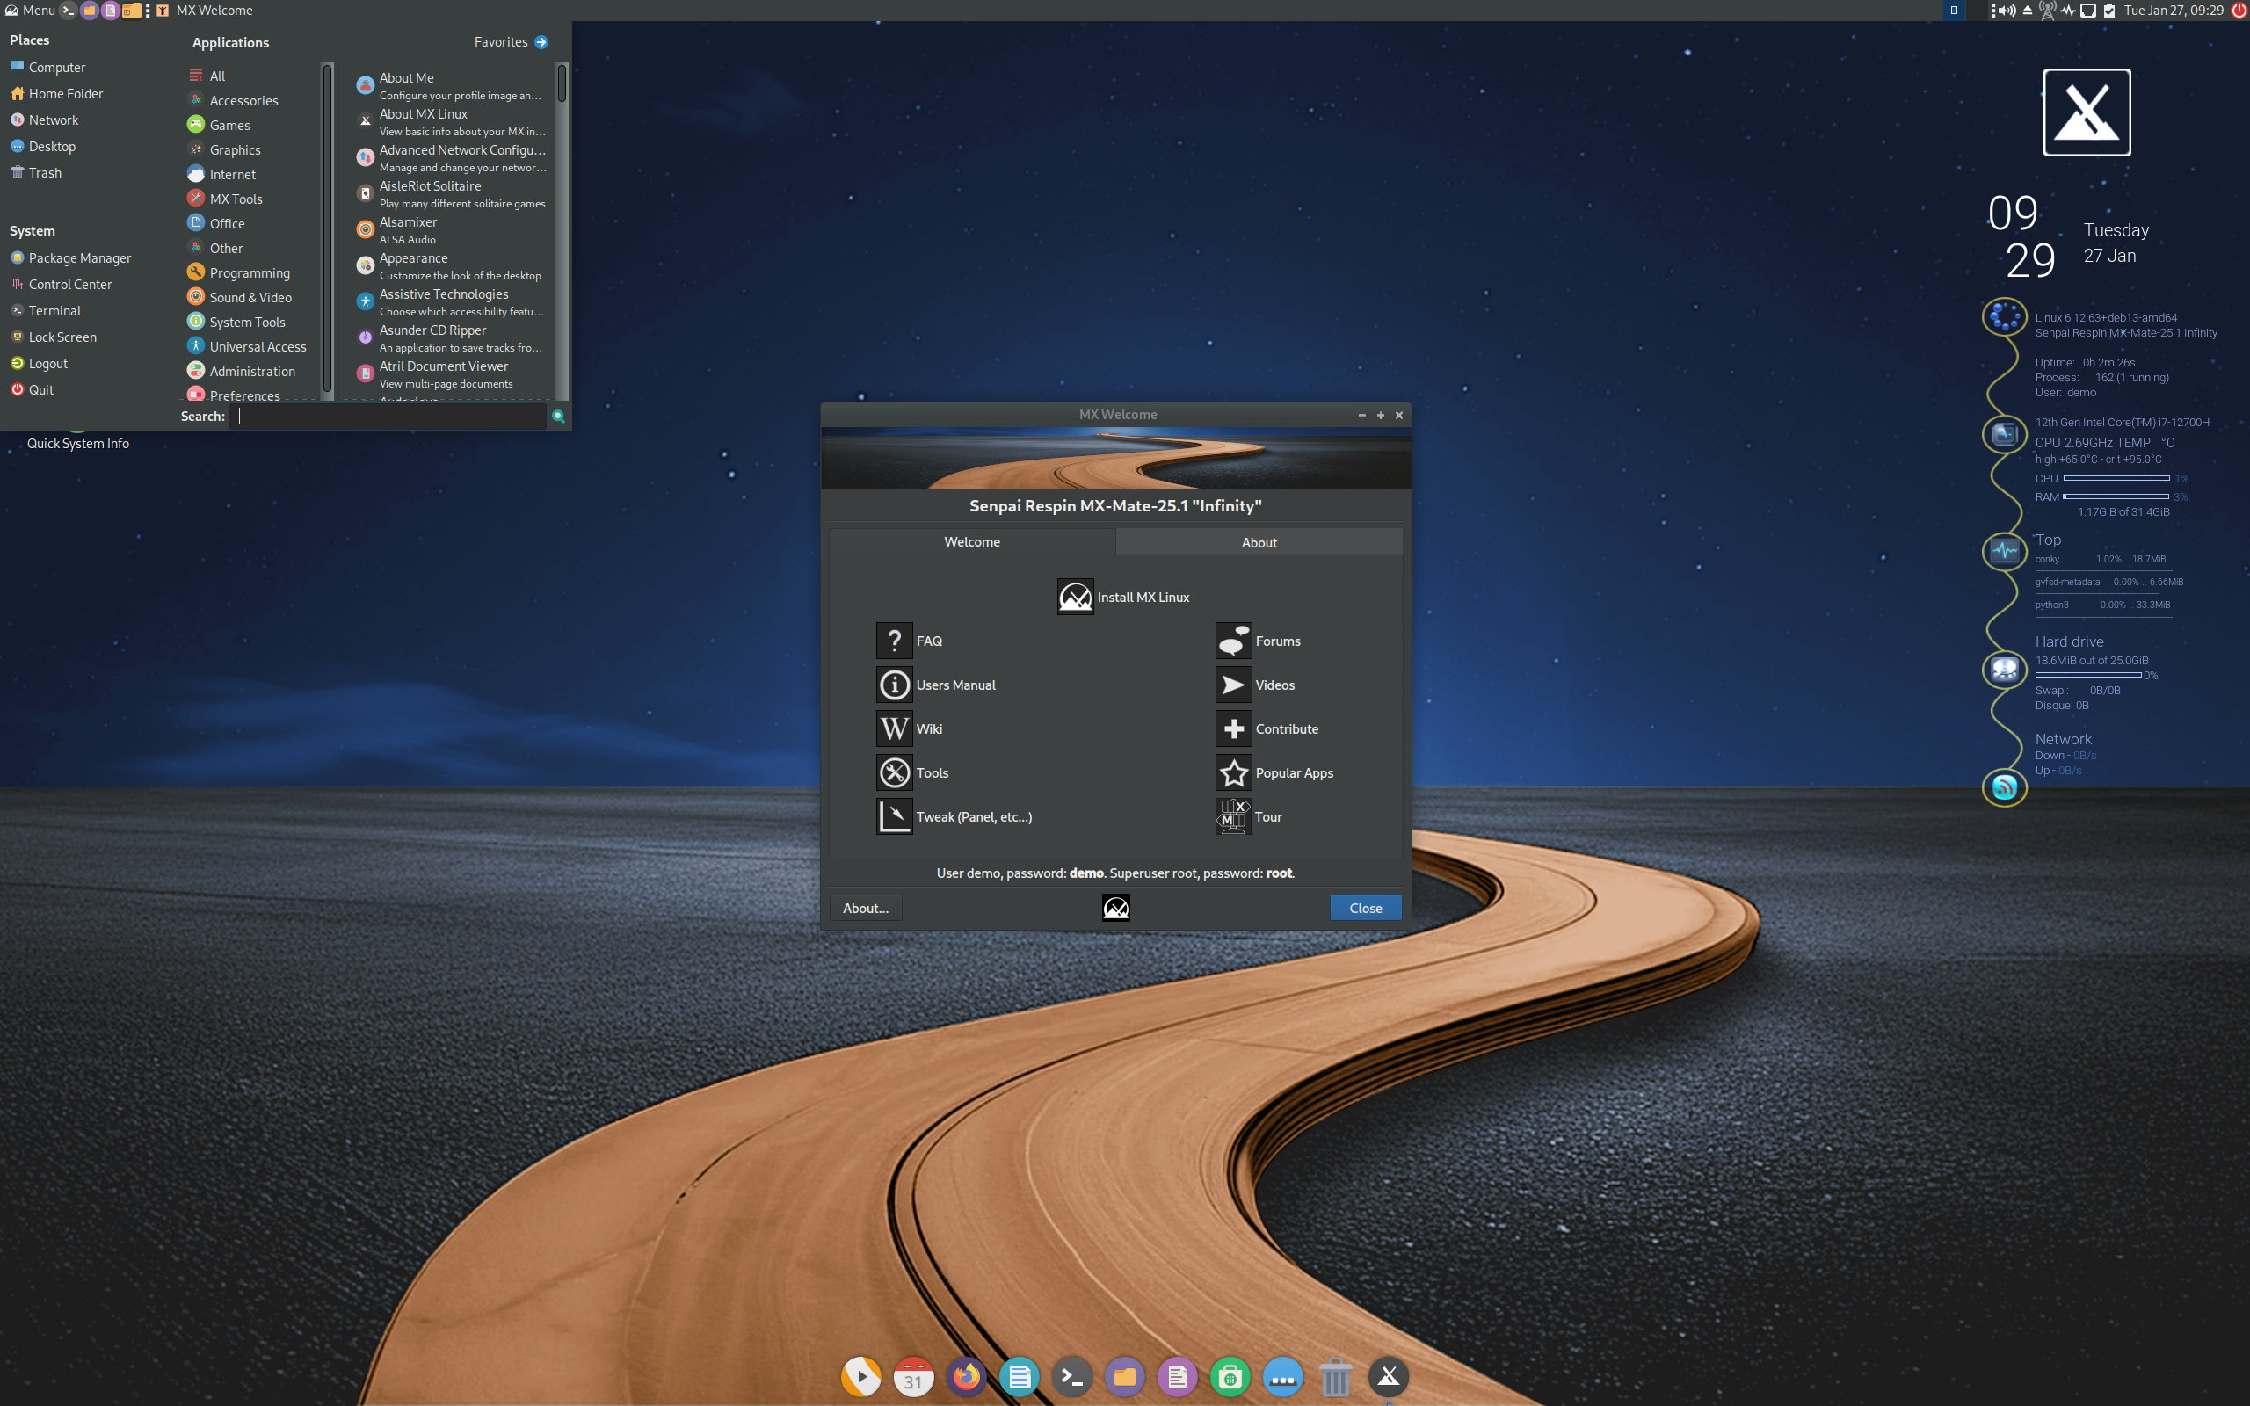This screenshot has width=2250, height=1406.
Task: Click red power button in top panel
Action: [x=2239, y=11]
